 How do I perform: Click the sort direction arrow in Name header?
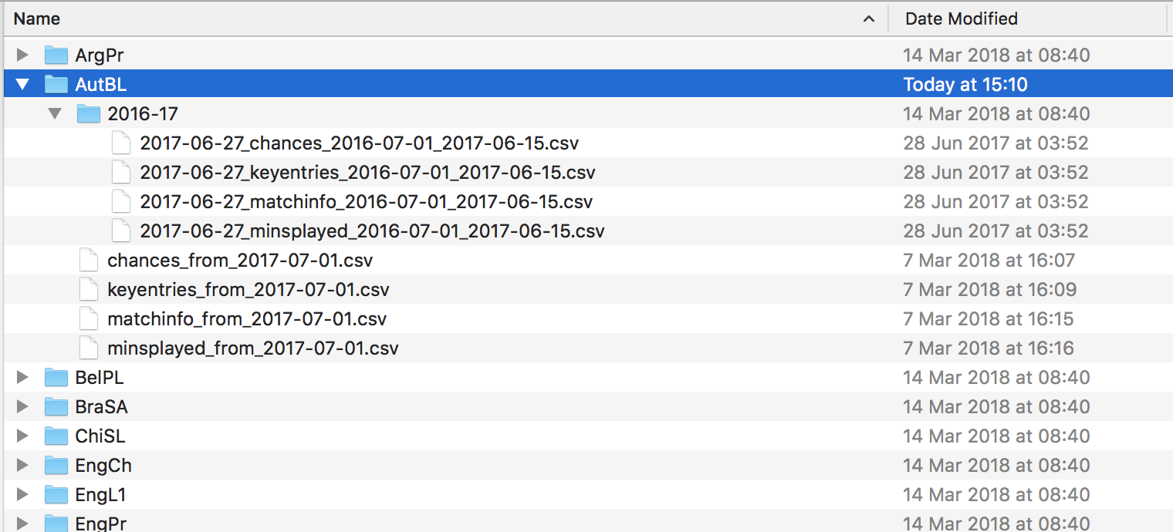point(869,19)
